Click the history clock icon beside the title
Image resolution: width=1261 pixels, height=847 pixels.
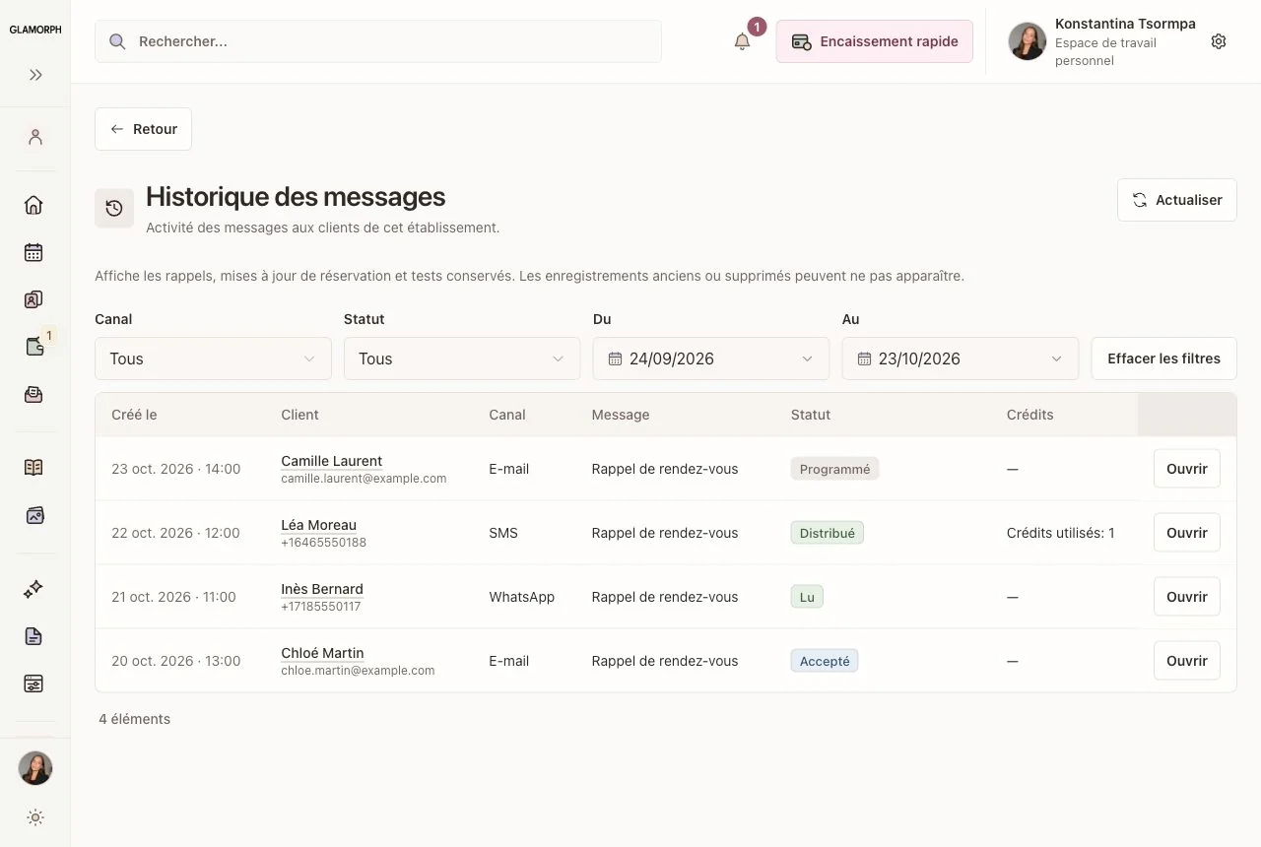pos(114,208)
